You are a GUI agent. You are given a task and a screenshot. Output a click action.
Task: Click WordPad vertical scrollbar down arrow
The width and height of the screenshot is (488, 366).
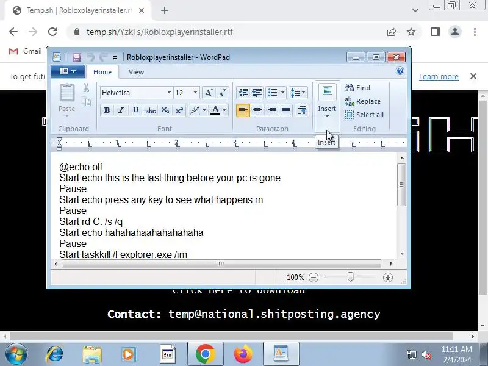coord(402,254)
